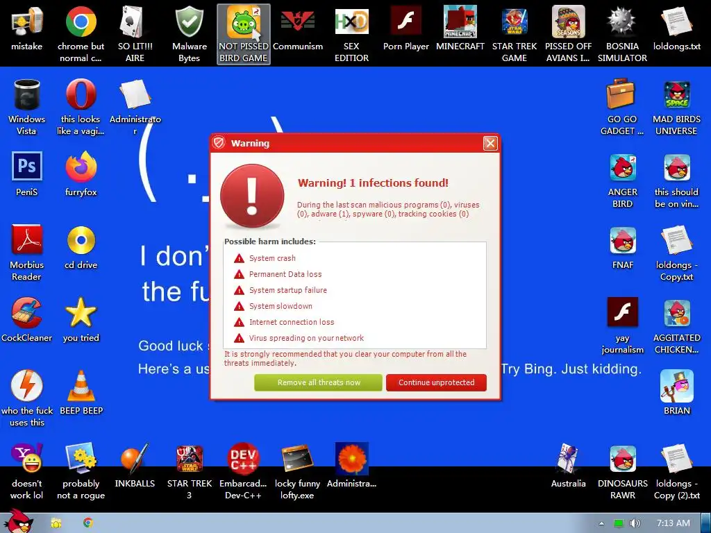Close the Warning dialog
The image size is (711, 533).
tap(490, 144)
